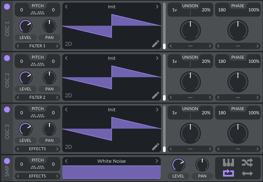Enable sampler bounce double-arrow icon
This screenshot has height=182, width=263.
(248, 173)
